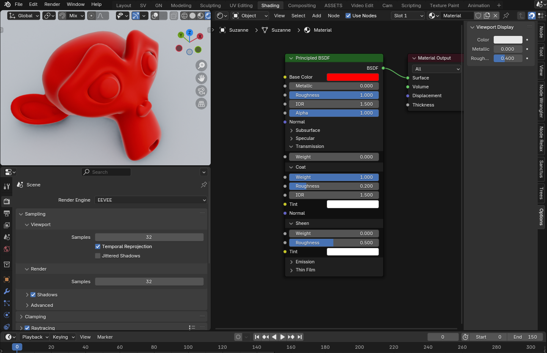Click Suzanne object in breadcrumb
This screenshot has height=353, width=547.
tap(234, 30)
